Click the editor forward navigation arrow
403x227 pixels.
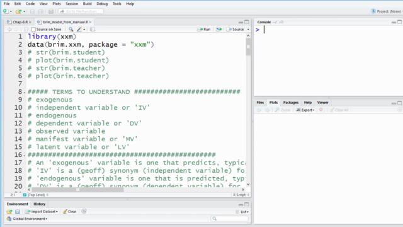click(16, 30)
